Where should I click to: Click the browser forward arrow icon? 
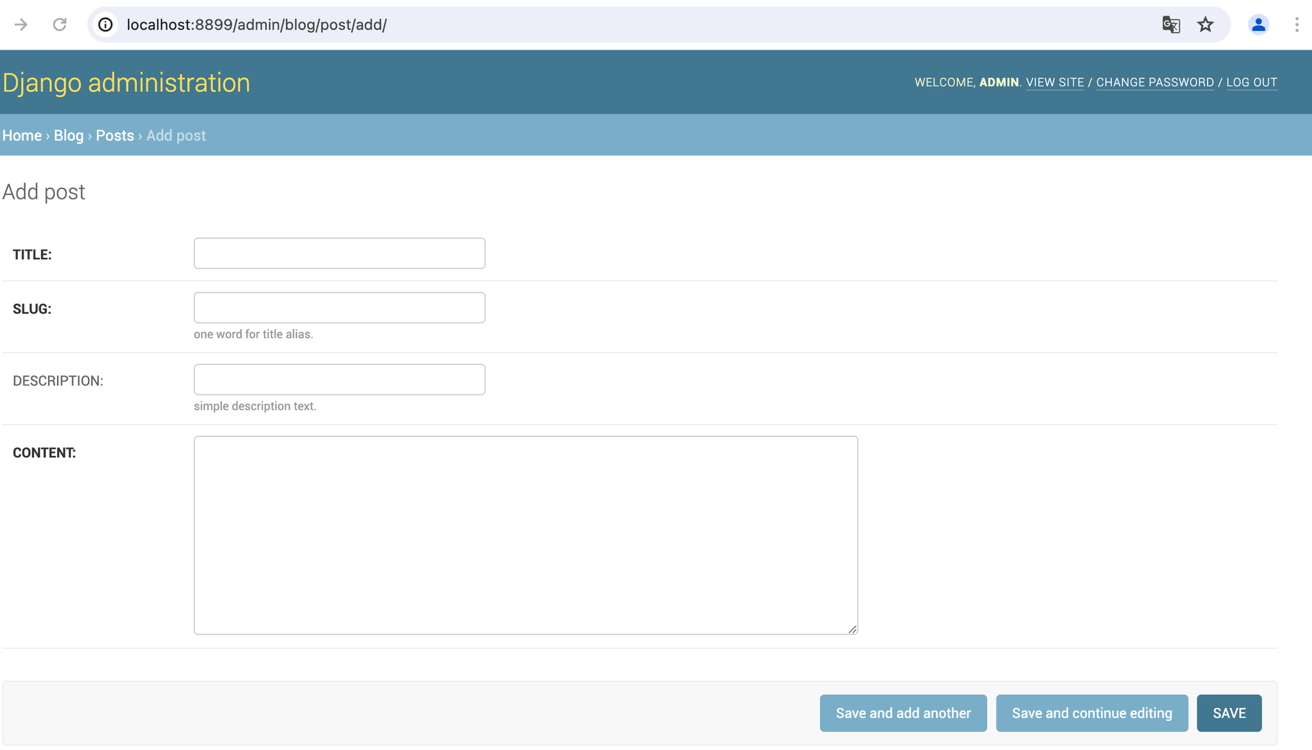point(21,25)
